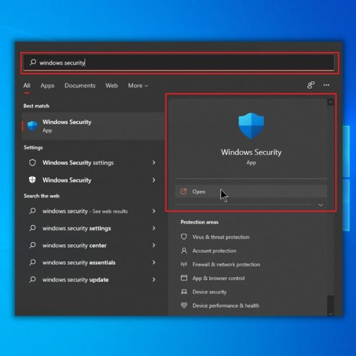Open the three-dot options menu
Image resolution: width=356 pixels, height=356 pixels.
[326, 86]
